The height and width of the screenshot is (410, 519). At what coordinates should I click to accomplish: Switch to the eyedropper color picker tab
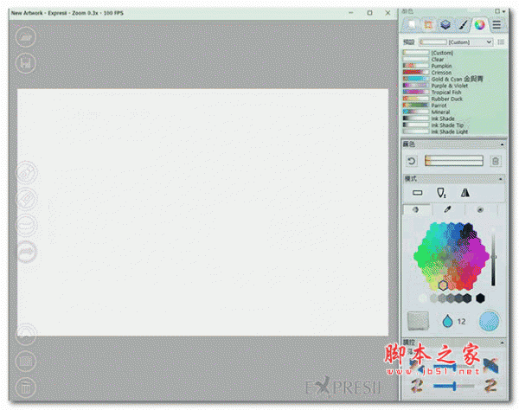[447, 209]
